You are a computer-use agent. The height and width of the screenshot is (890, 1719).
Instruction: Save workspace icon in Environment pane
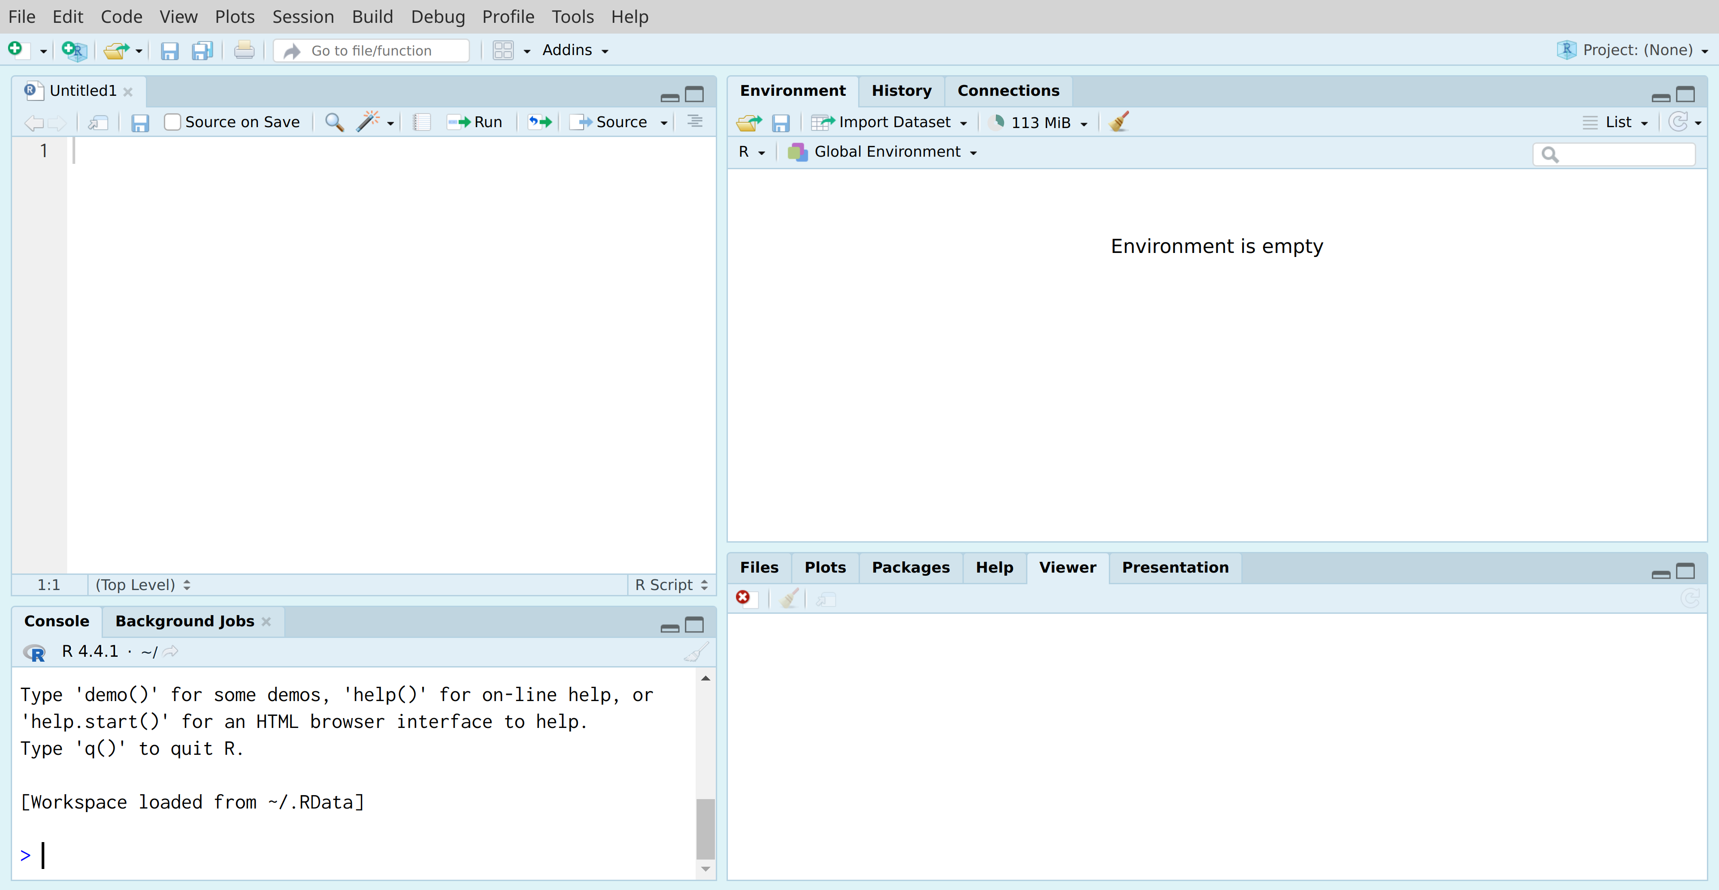click(x=781, y=123)
